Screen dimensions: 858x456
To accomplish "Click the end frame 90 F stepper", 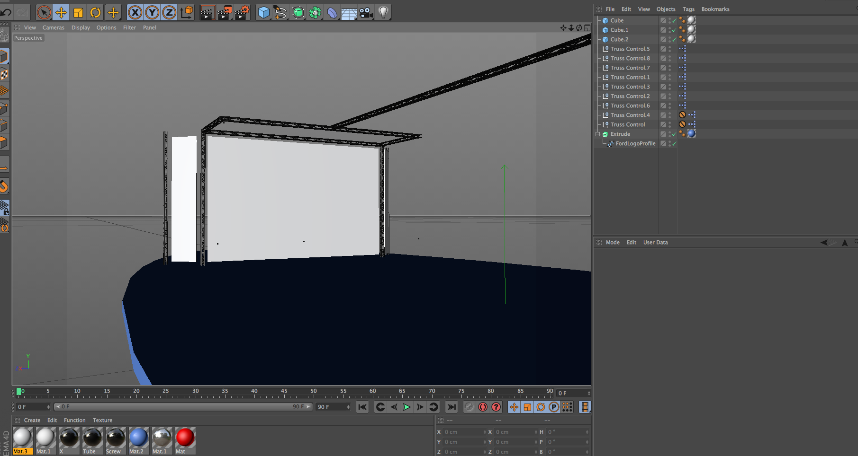I will (348, 407).
